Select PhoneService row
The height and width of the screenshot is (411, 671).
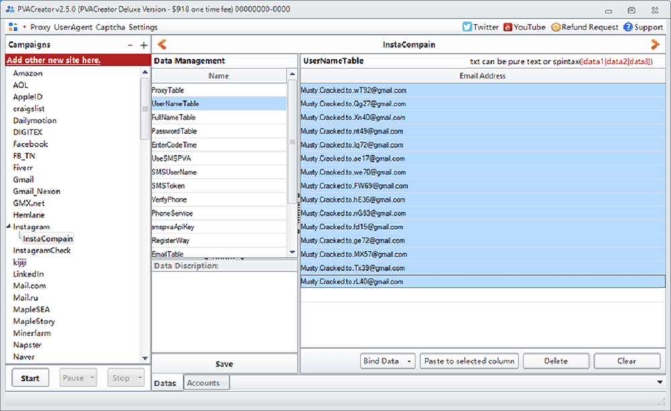pos(219,213)
